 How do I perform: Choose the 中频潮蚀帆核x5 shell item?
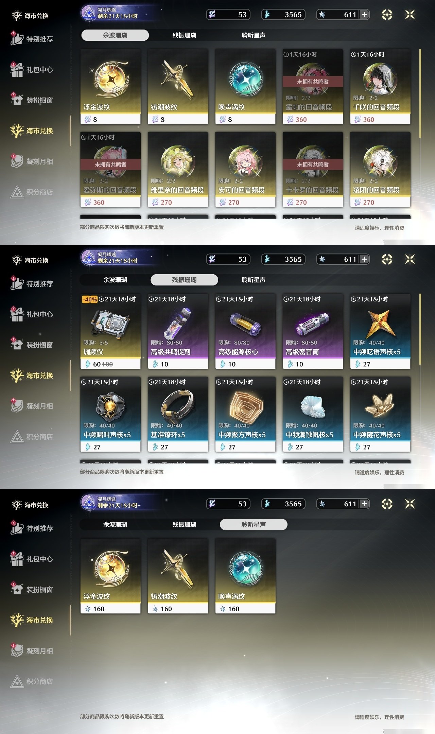point(313,415)
